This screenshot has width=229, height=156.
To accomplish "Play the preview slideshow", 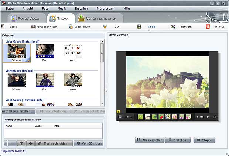I will (208, 117).
